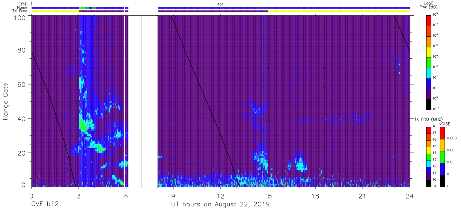Click the NOISE legend title
The image size is (461, 212).
click(444, 123)
